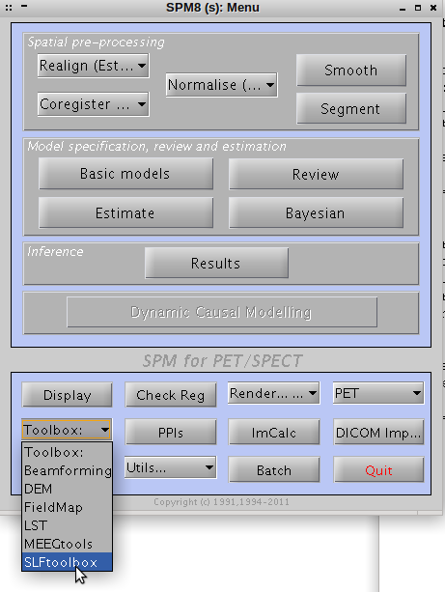Click the Smooth button
This screenshot has height=592, width=445.
click(351, 70)
